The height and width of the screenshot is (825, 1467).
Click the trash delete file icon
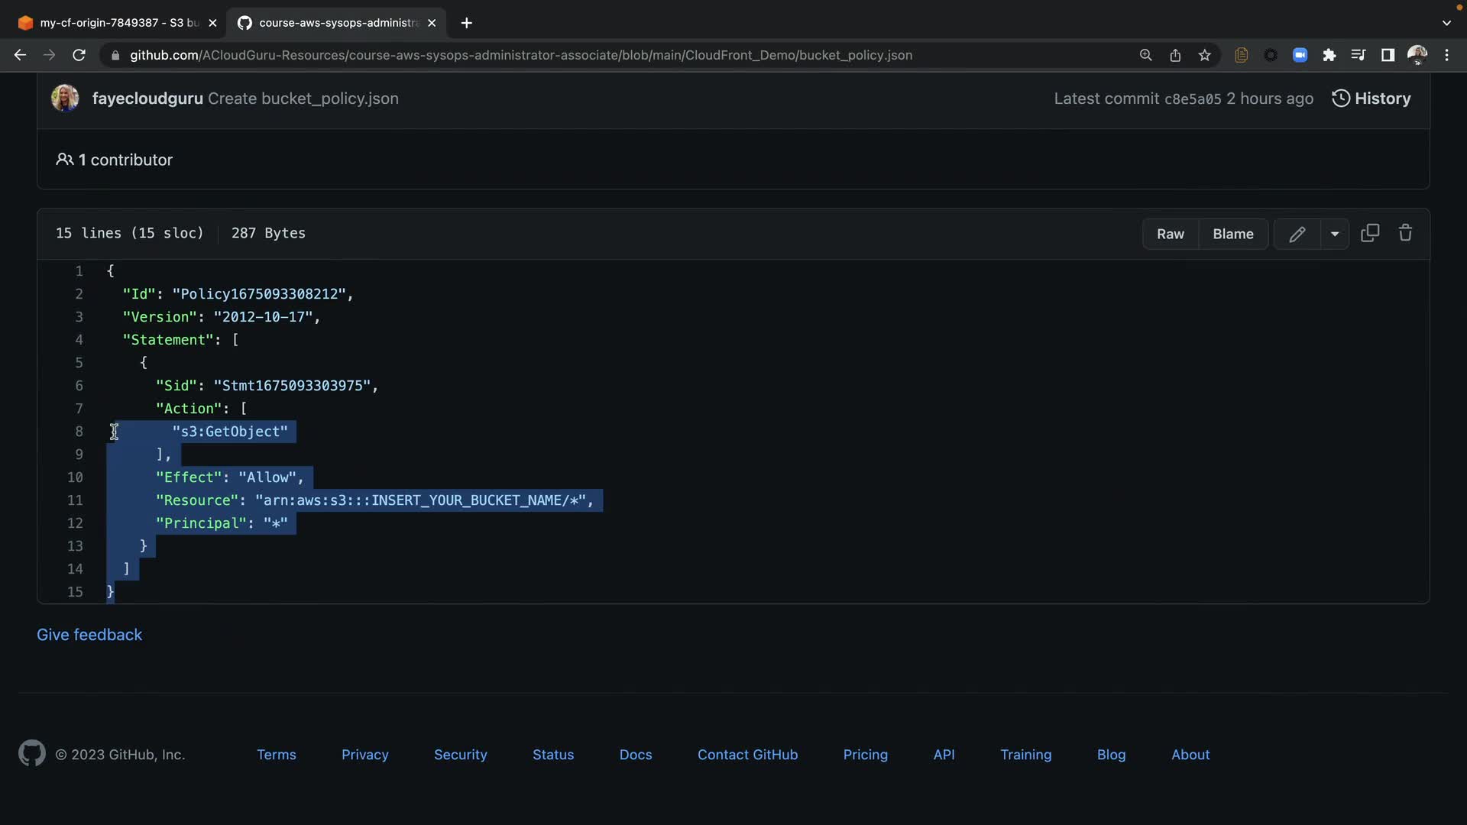click(x=1405, y=233)
